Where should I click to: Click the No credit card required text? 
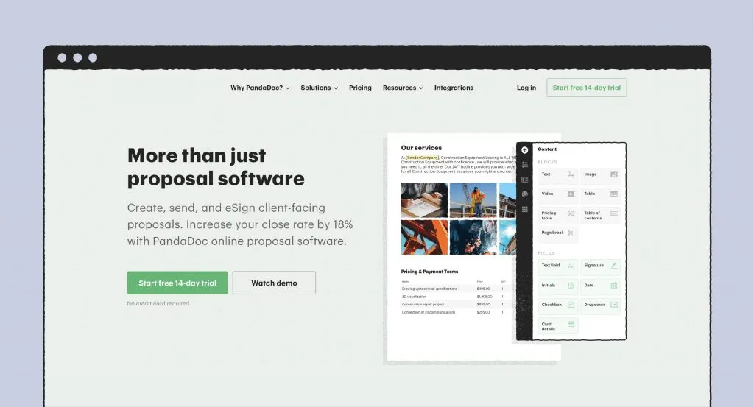[158, 304]
